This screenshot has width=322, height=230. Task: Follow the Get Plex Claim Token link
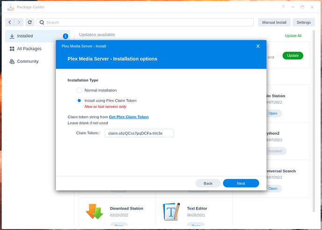coord(129,117)
